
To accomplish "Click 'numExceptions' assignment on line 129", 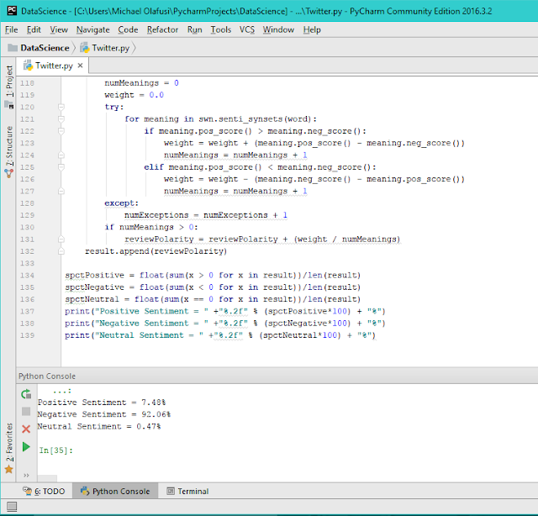I will [x=206, y=215].
